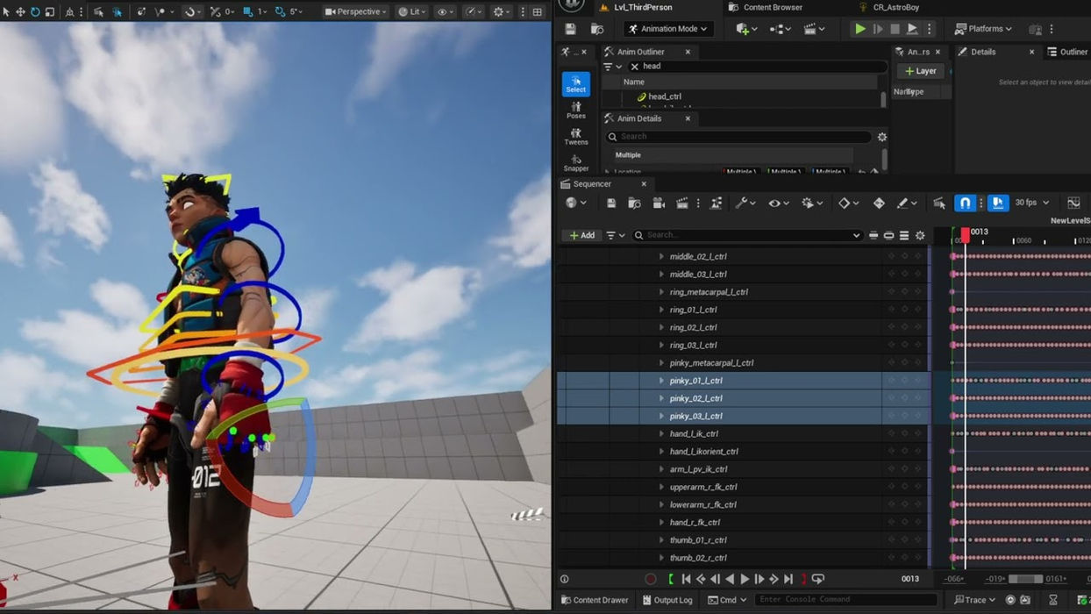1091x614 pixels.
Task: Open Sequencer actions wrench dropdown
Action: pyautogui.click(x=745, y=203)
